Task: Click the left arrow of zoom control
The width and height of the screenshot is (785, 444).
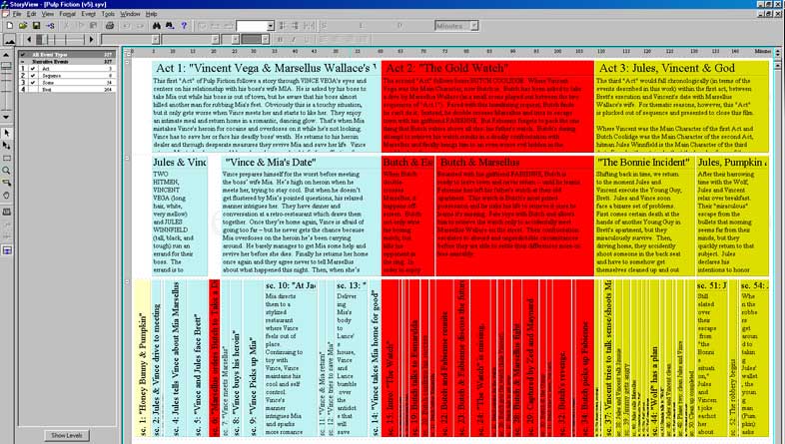Action: [29, 39]
